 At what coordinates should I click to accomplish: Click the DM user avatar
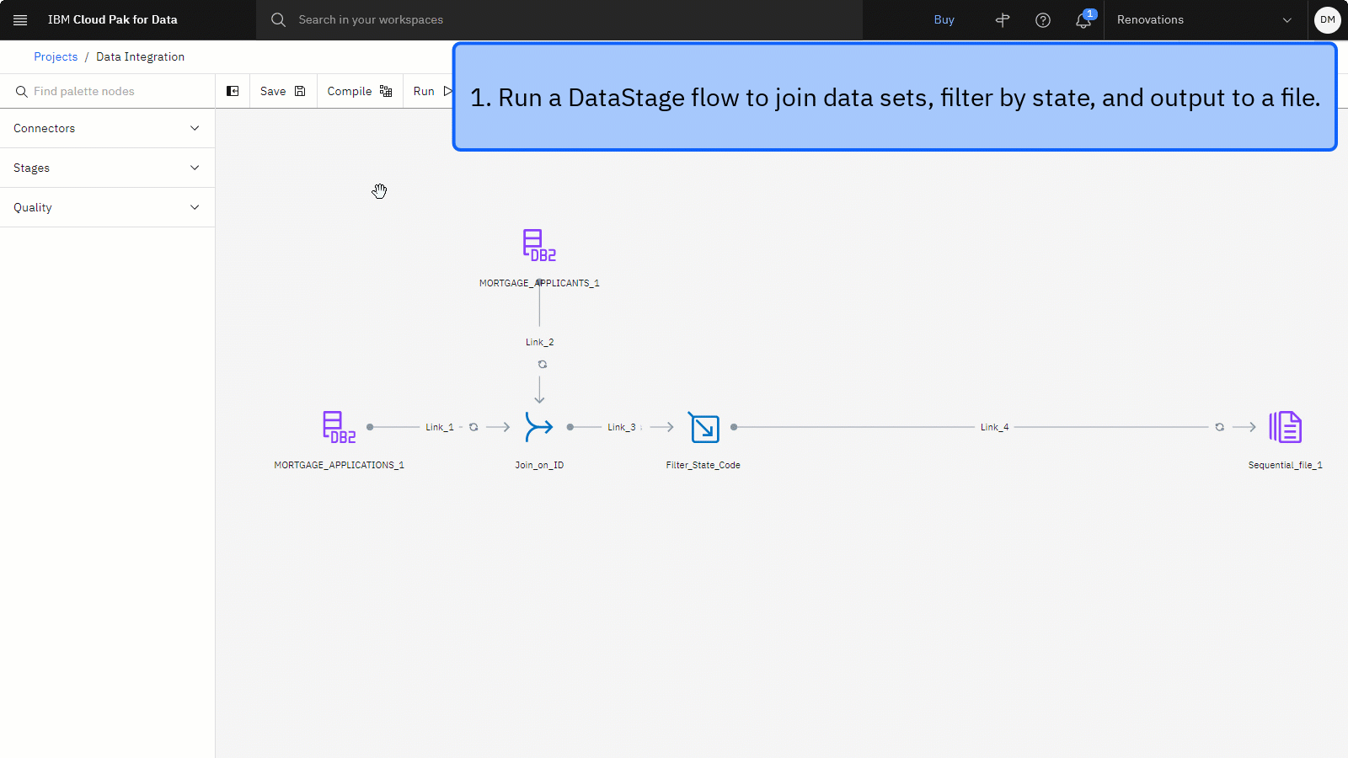point(1327,19)
